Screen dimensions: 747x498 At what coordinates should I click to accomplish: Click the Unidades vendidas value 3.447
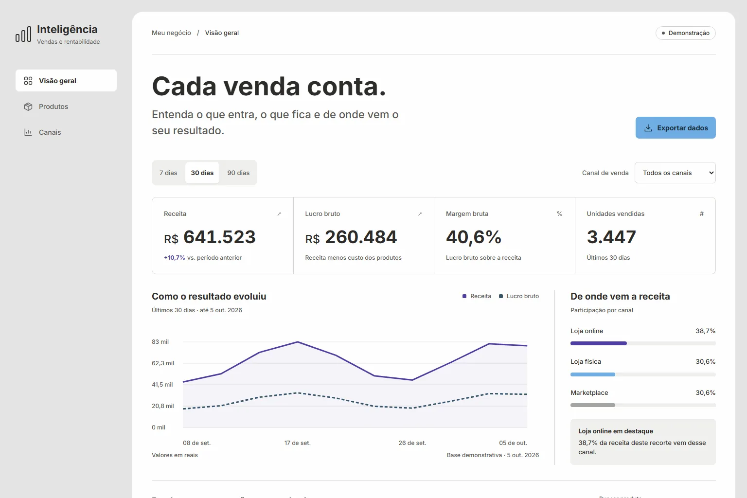[x=611, y=237]
